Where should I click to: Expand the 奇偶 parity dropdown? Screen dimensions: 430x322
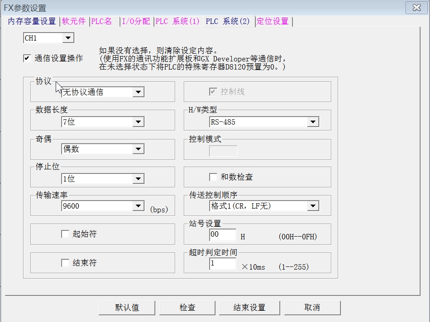139,149
